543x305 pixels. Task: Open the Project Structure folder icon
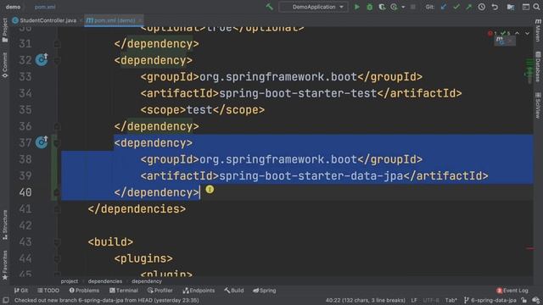click(511, 7)
